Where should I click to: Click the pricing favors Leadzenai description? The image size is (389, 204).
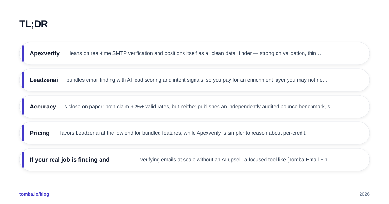point(183,133)
